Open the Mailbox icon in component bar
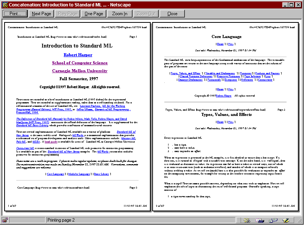Image resolution: width=304 pixels, height=225 pixels. (261, 220)
